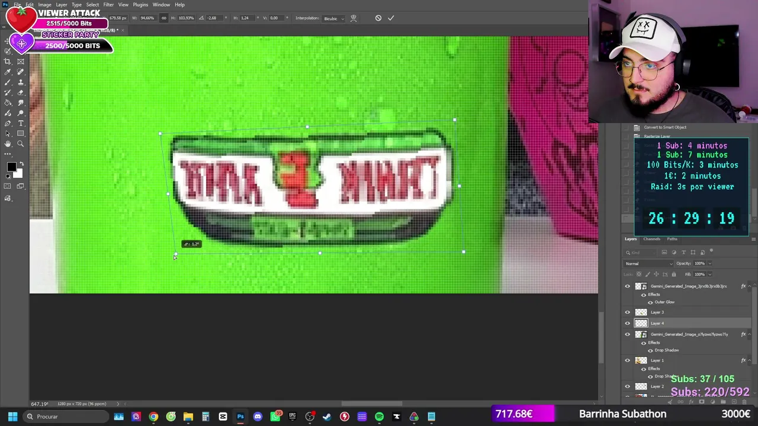
Task: Toggle lock transparent pixels
Action: pyautogui.click(x=638, y=275)
